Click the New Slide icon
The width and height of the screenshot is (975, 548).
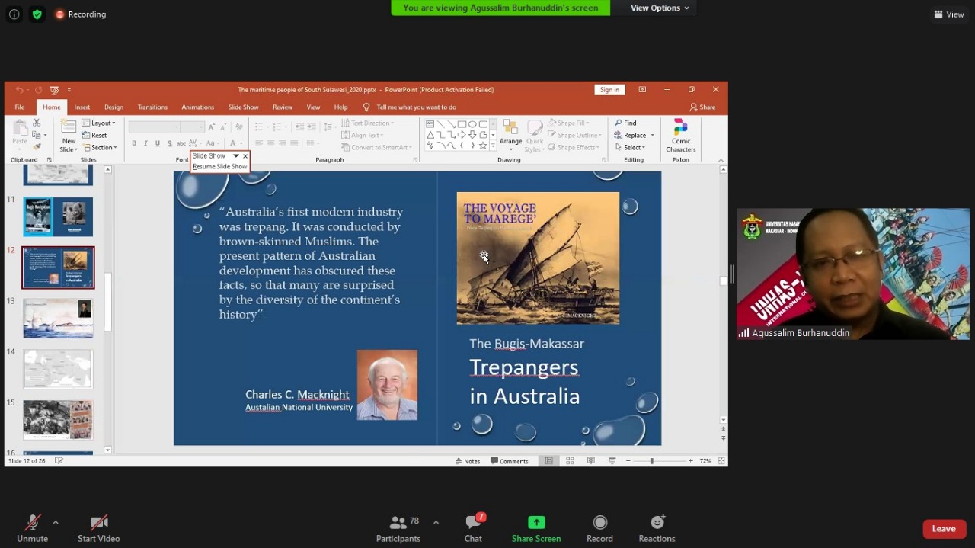click(69, 135)
